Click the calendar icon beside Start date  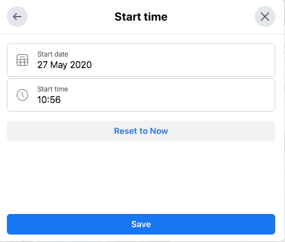click(x=22, y=60)
